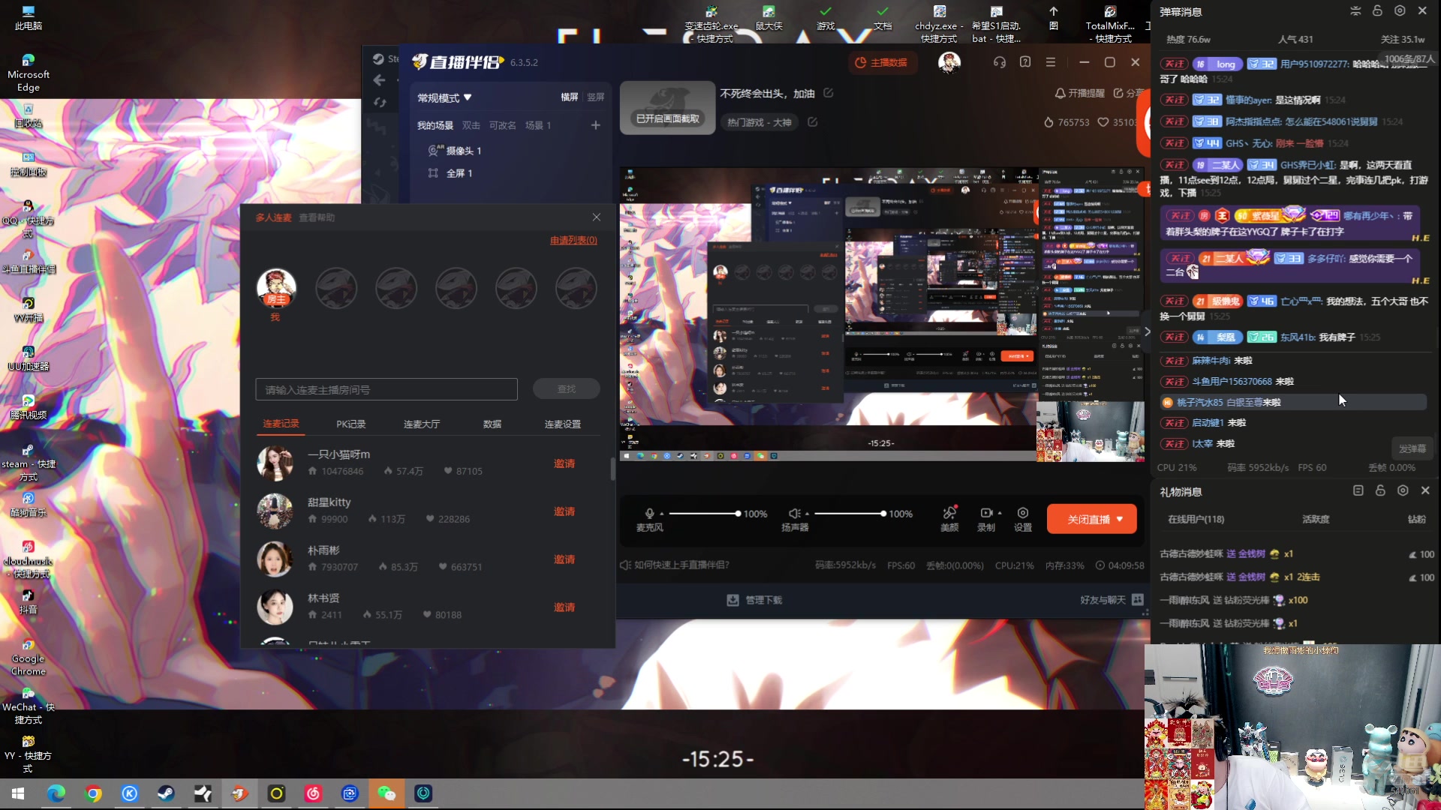Close the 多人连麦 dialog
Screen dimensions: 1441x810
[597, 217]
